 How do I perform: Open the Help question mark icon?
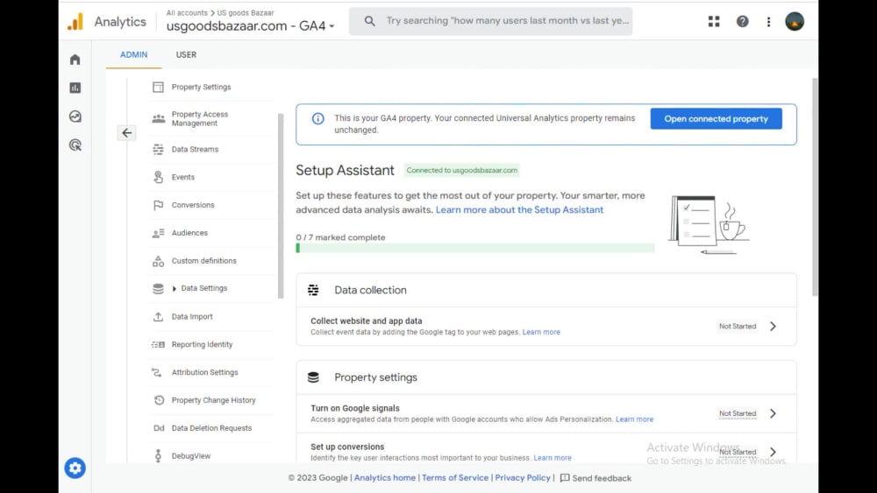coord(742,21)
